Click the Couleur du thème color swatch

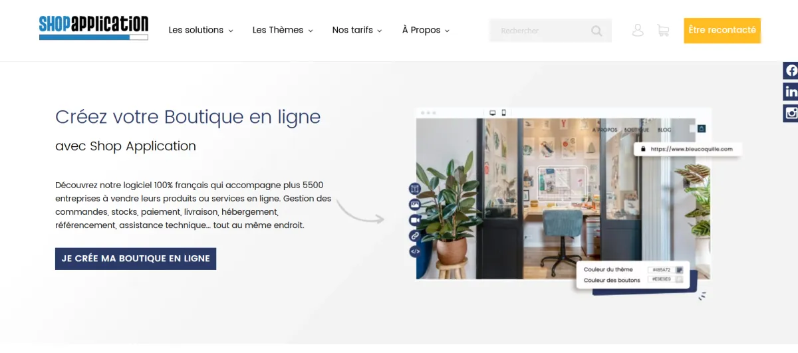679,270
